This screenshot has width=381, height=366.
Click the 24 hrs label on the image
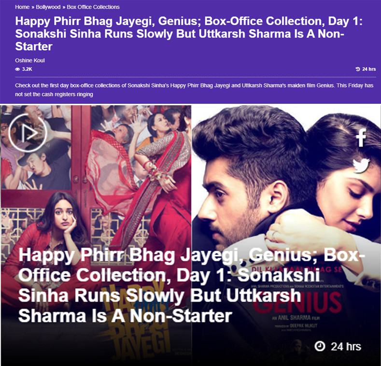[346, 347]
